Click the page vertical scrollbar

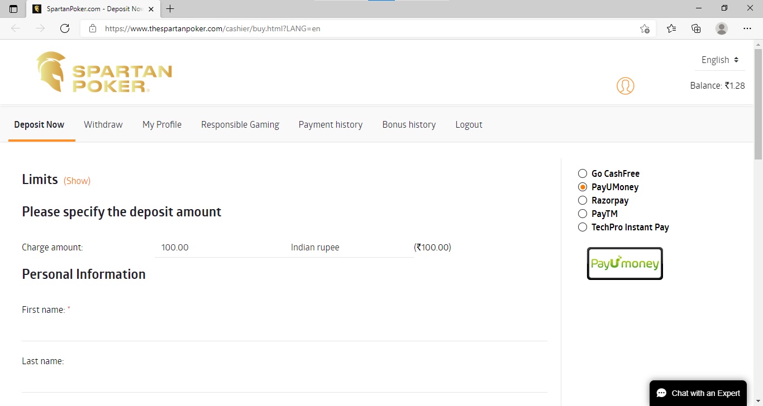[x=758, y=105]
